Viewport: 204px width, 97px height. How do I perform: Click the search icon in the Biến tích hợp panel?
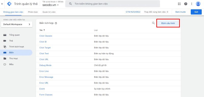tap(154, 23)
